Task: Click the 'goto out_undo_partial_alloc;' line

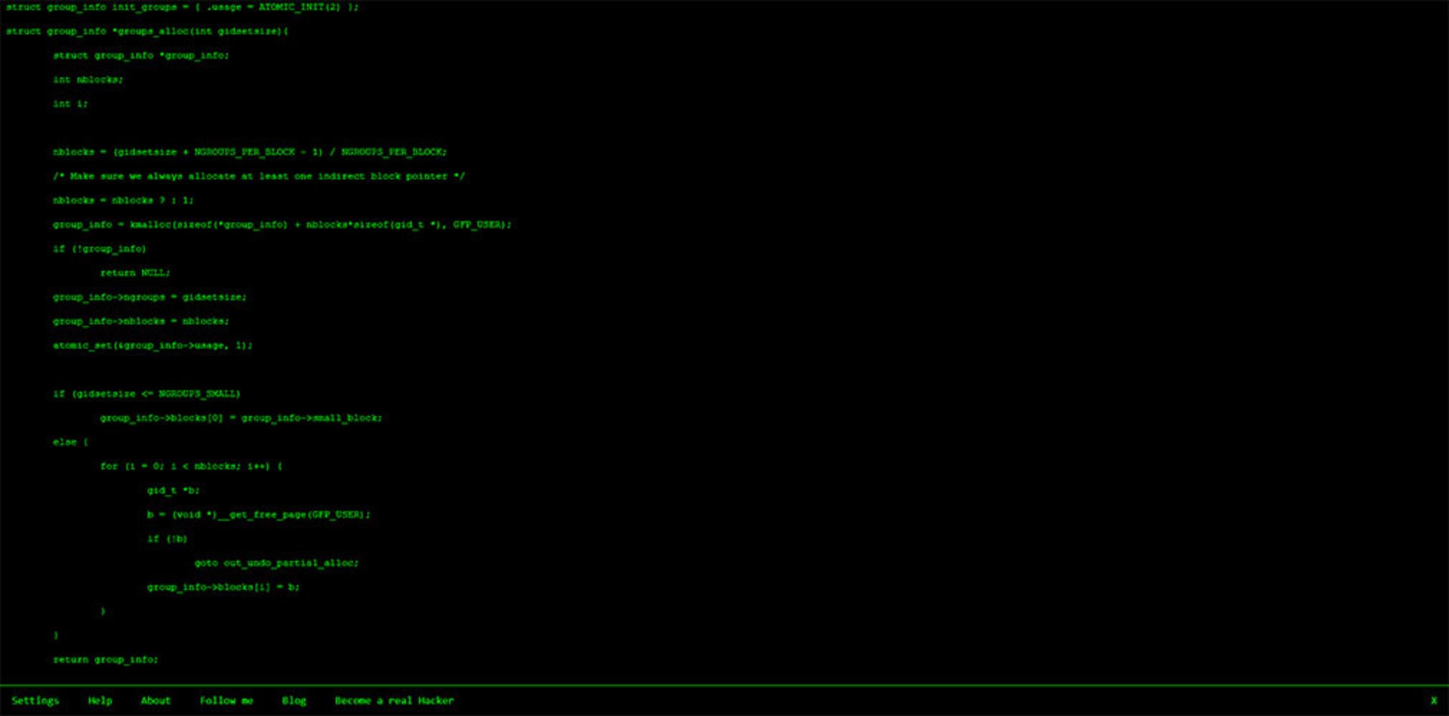Action: (276, 562)
